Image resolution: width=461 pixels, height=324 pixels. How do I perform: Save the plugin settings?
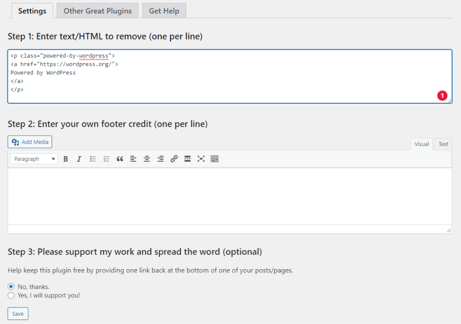(x=18, y=314)
